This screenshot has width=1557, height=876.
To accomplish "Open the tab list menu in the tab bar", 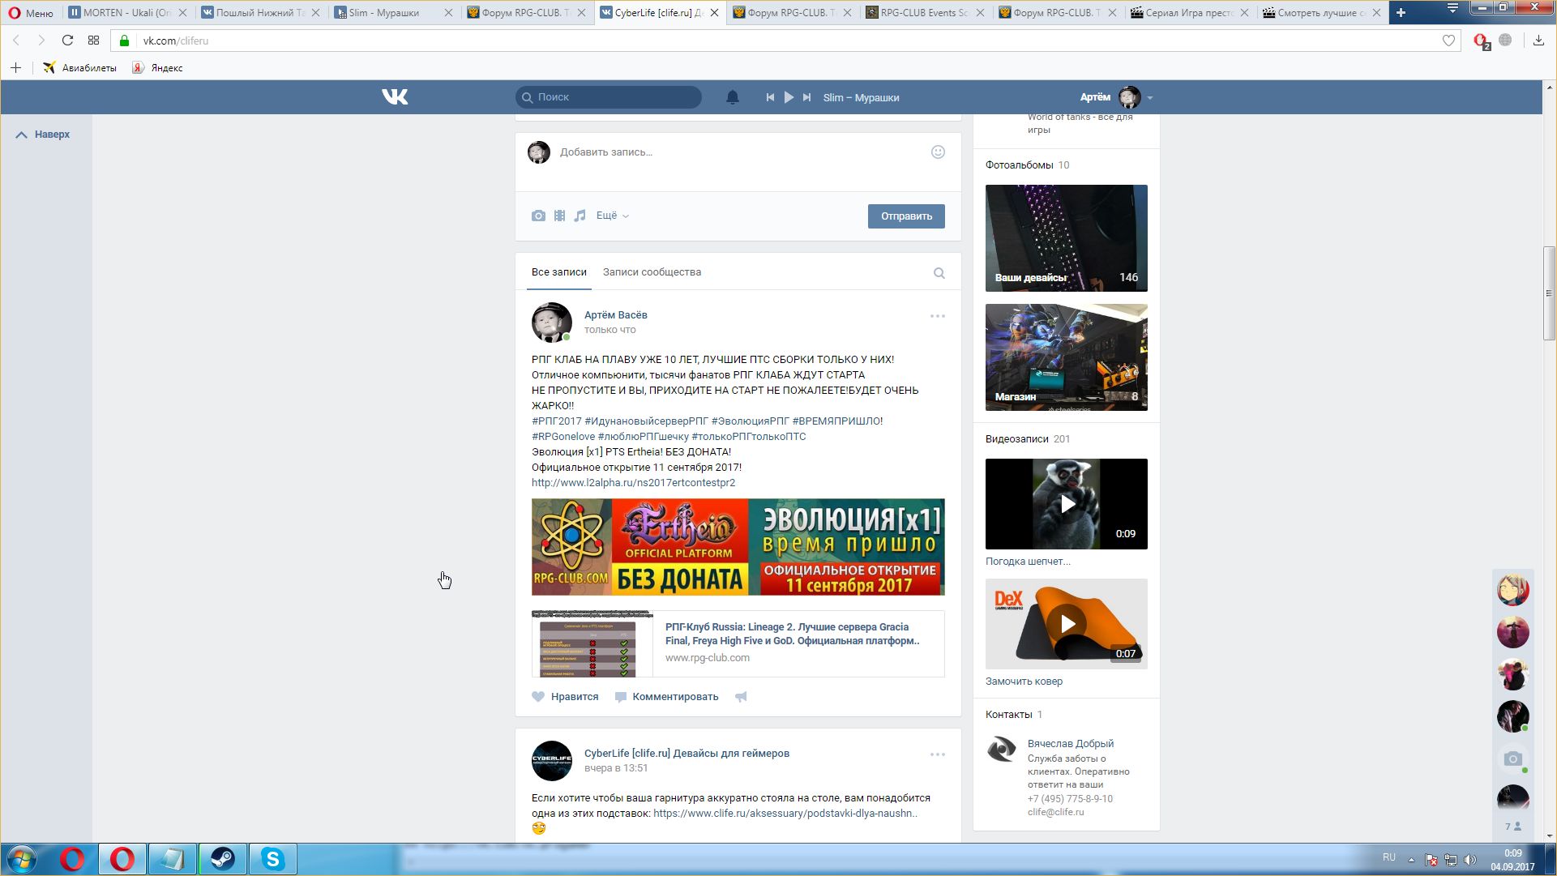I will tap(1452, 8).
